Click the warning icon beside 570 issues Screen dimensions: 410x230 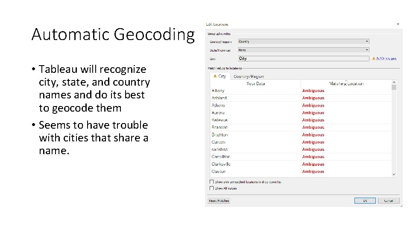click(374, 59)
